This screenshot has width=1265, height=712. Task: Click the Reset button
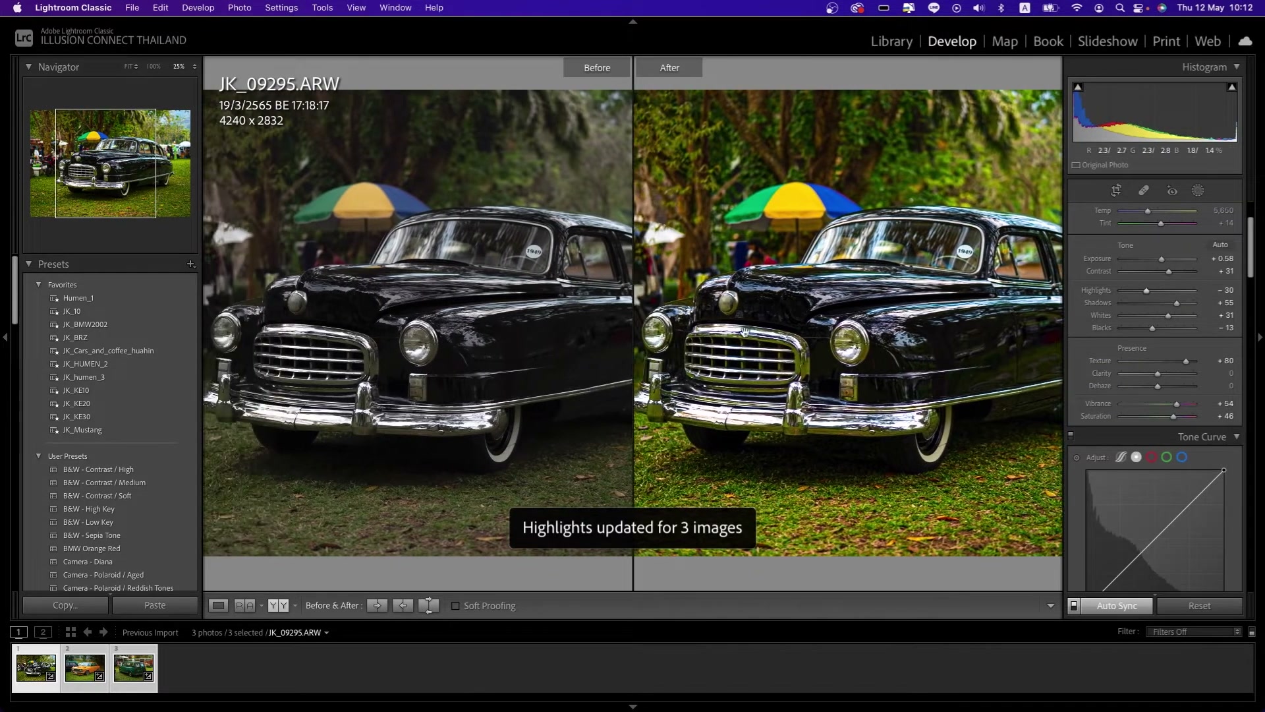click(x=1199, y=606)
